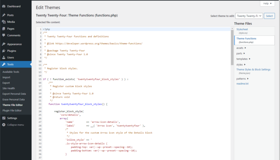Click code line 'function twentytwentyfour_block_styles() {'

[78, 104]
